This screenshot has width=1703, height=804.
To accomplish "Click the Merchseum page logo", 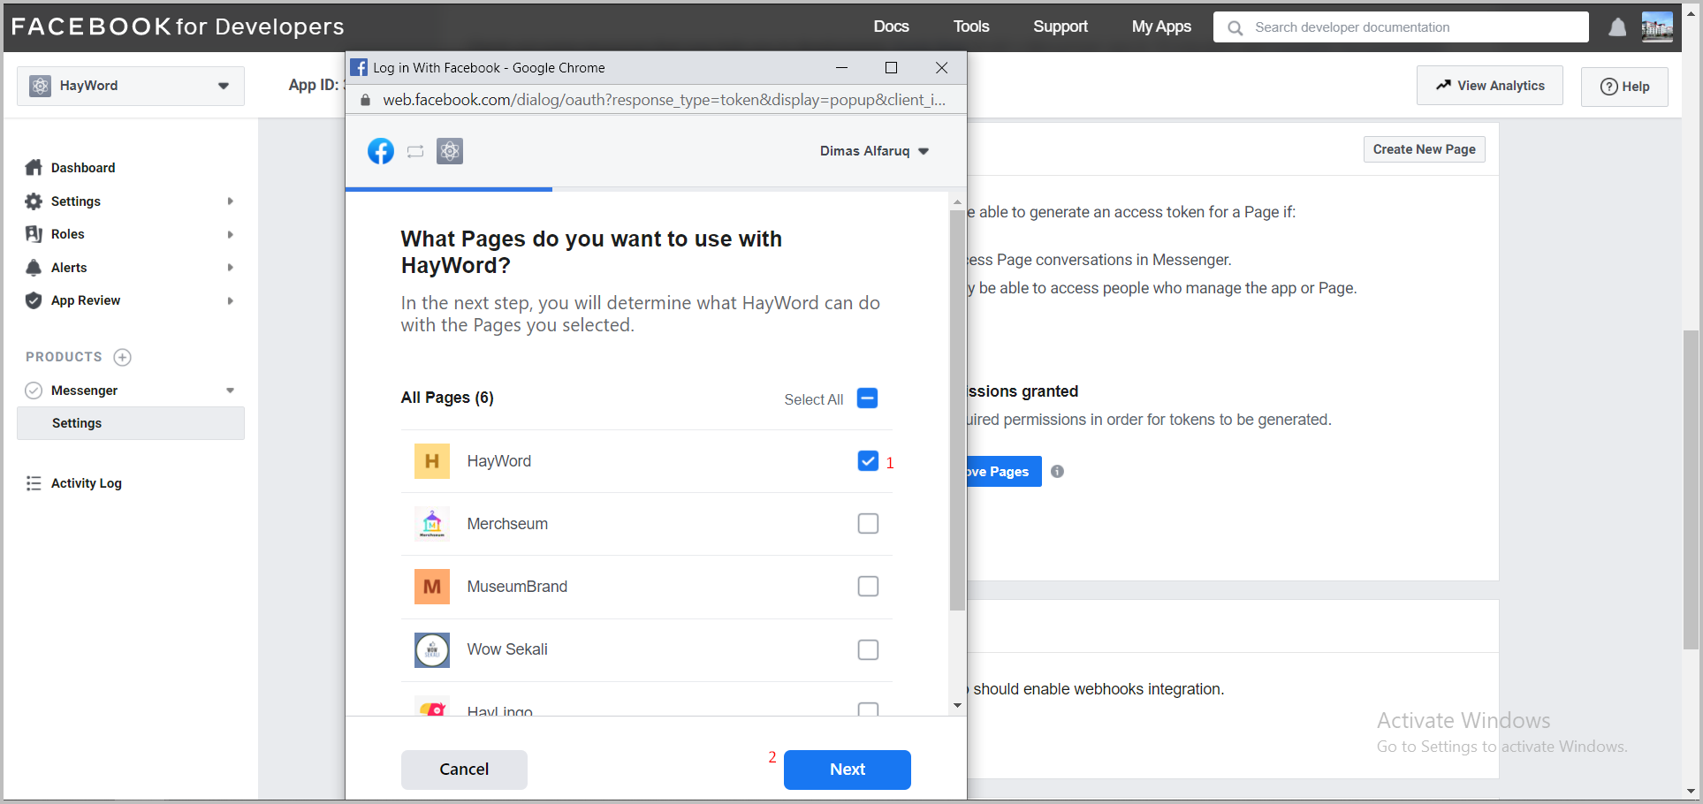I will click(x=432, y=524).
